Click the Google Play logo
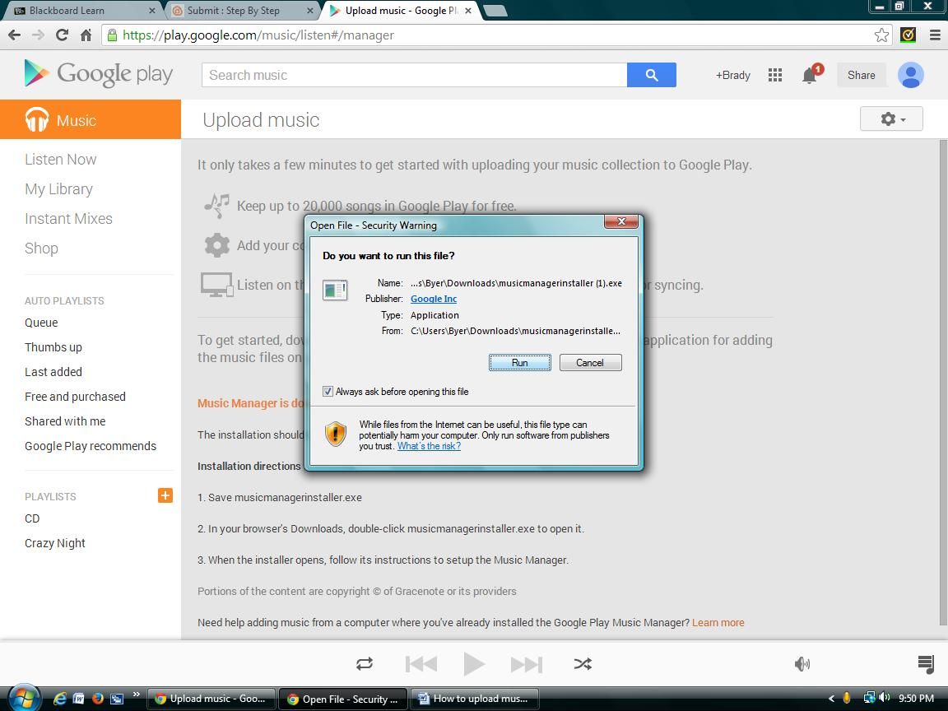The image size is (948, 711). tap(99, 74)
